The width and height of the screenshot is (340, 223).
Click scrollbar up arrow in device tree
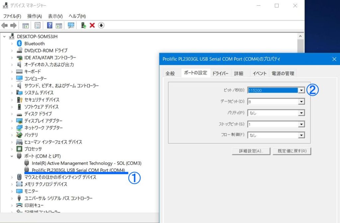(x=300, y=36)
